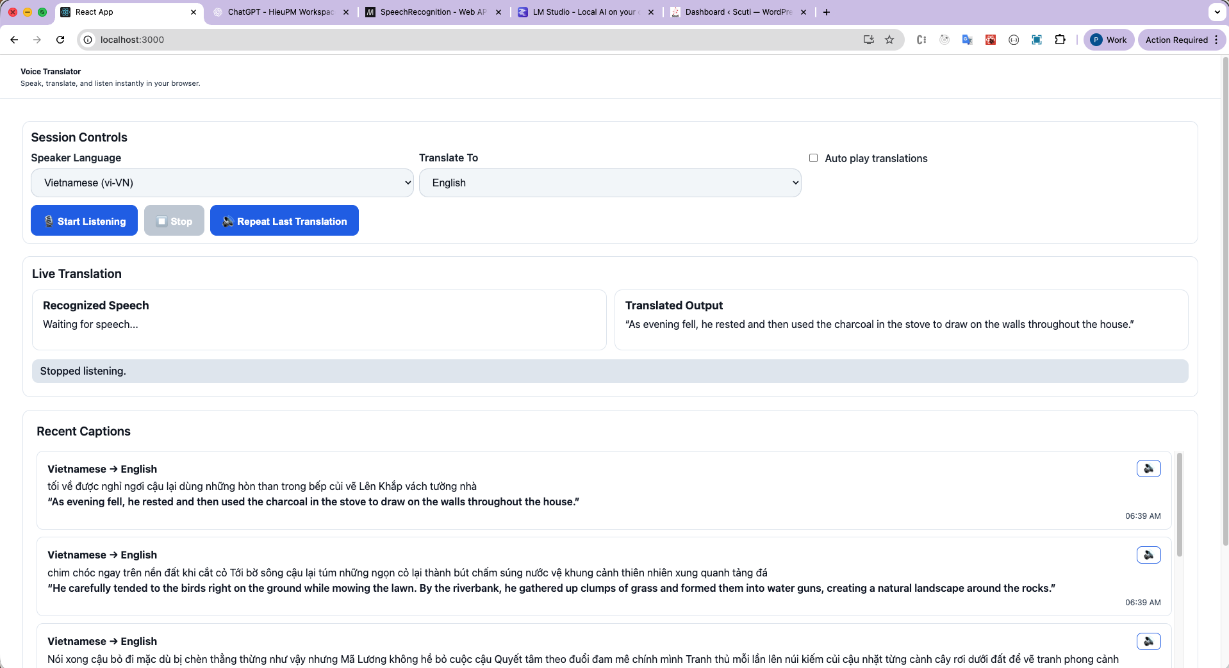Screen dimensions: 1229x668
Task: Click the Recent Captions scrollbar
Action: pos(1179,506)
